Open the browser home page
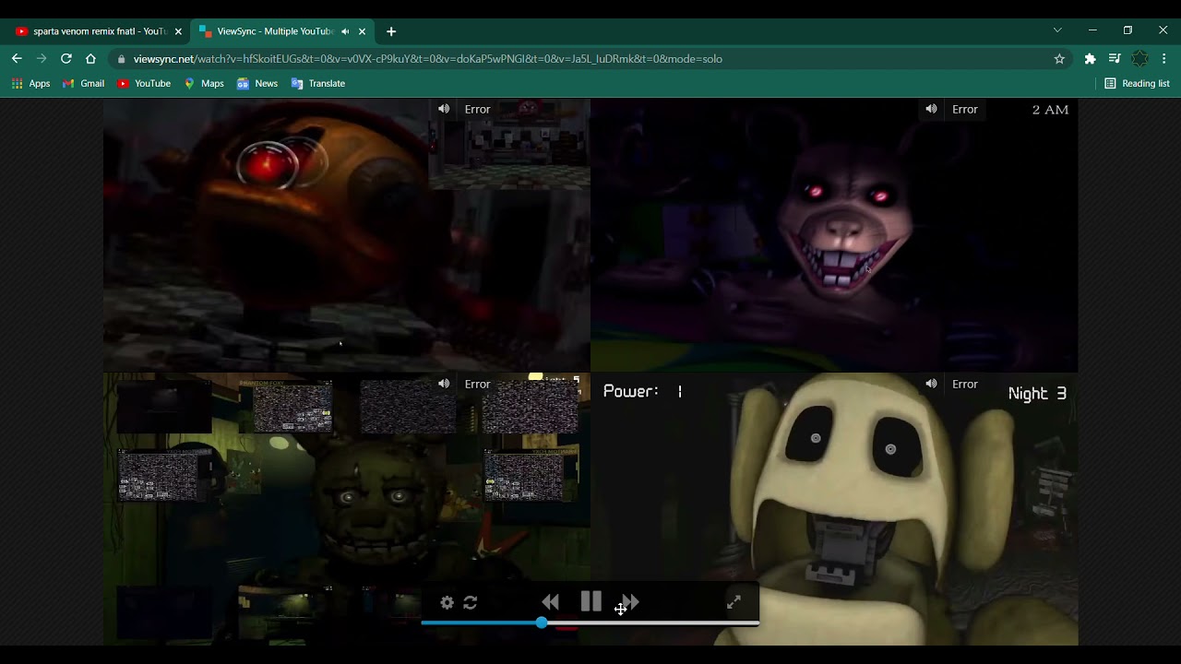Image resolution: width=1181 pixels, height=664 pixels. coord(90,58)
